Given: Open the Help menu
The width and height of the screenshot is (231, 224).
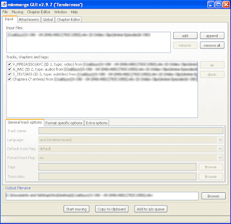Looking at the screenshot, I should (74, 12).
